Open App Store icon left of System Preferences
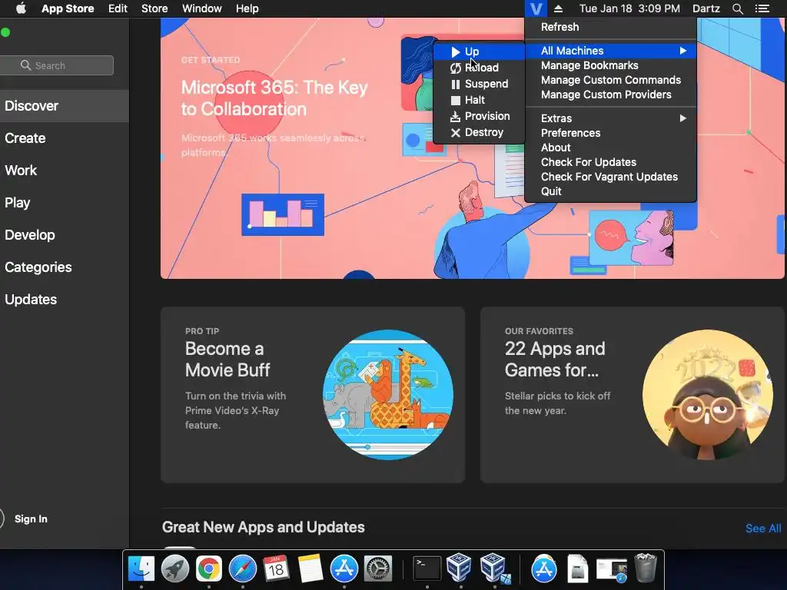The image size is (787, 590). (344, 568)
